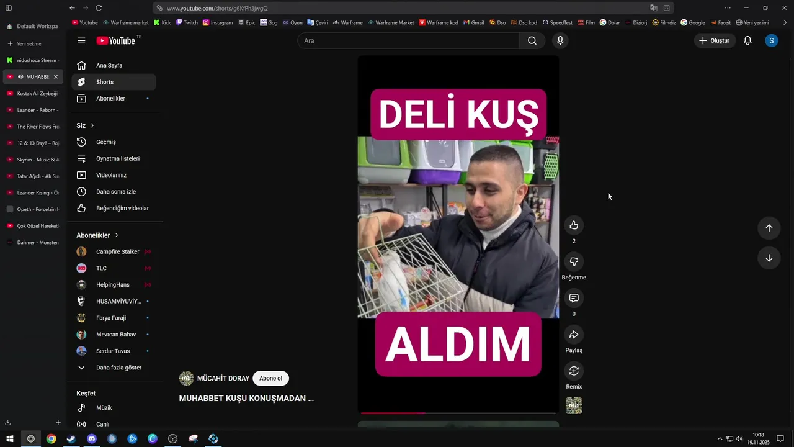Open sound thumbnail below Remix button
The width and height of the screenshot is (794, 447).
tap(574, 405)
